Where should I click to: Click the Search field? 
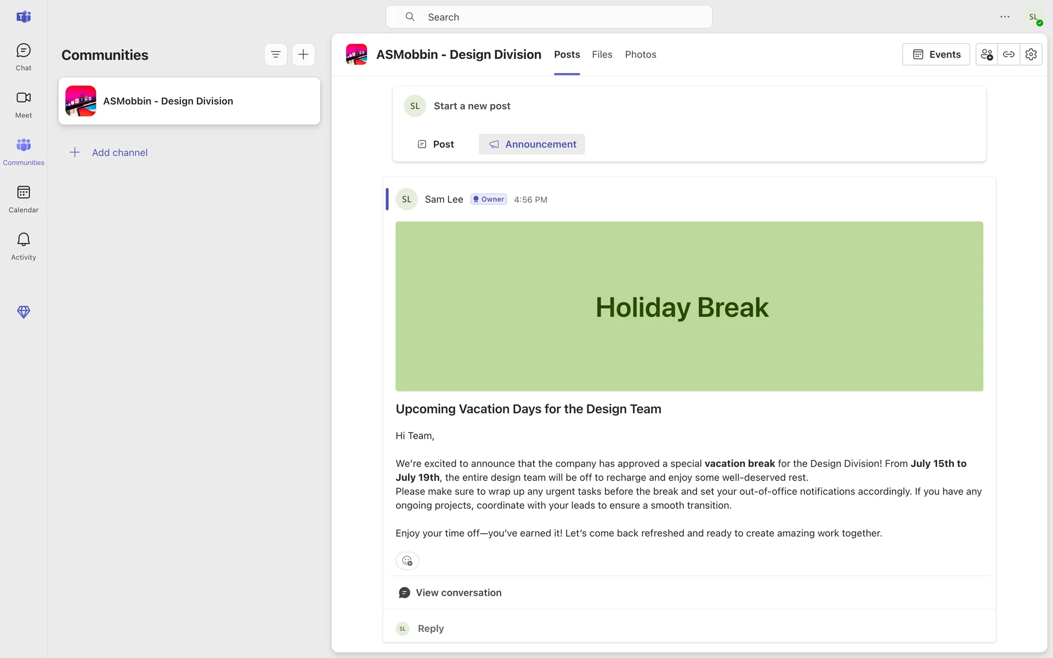click(548, 17)
